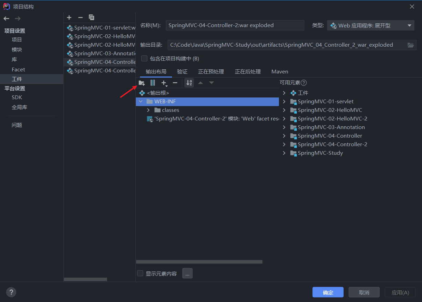
Task: Close the 项目结构 dialog
Action: pos(412,7)
